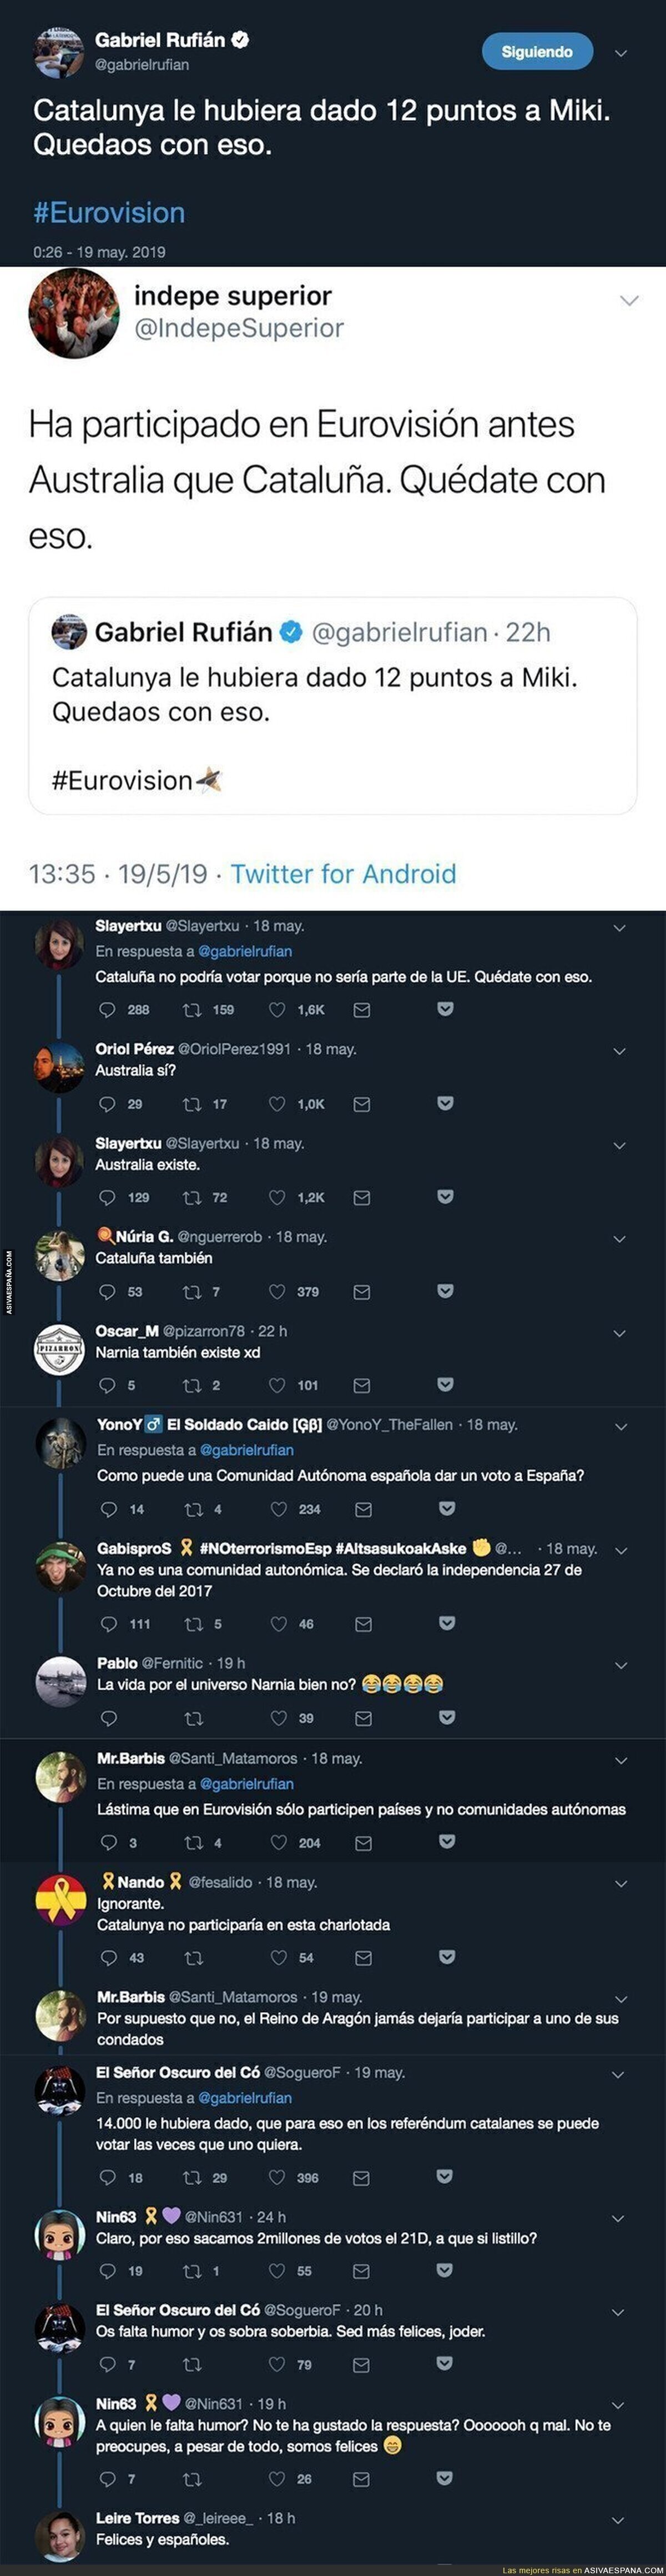This screenshot has width=666, height=2576.
Task: Open the Twitter for Android source link
Action: coord(342,874)
